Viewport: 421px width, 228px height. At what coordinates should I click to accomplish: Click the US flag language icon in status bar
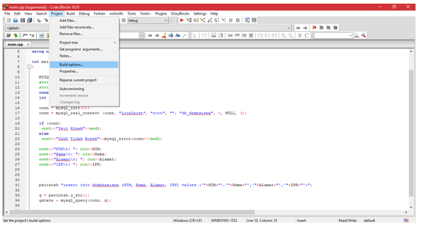[406, 221]
